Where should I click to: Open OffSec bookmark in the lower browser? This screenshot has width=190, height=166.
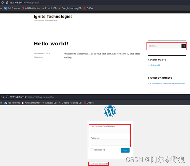[89, 103]
